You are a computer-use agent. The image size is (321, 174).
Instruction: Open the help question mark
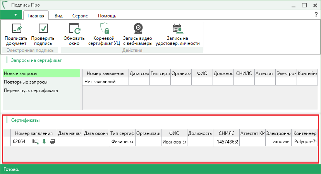point(316,15)
